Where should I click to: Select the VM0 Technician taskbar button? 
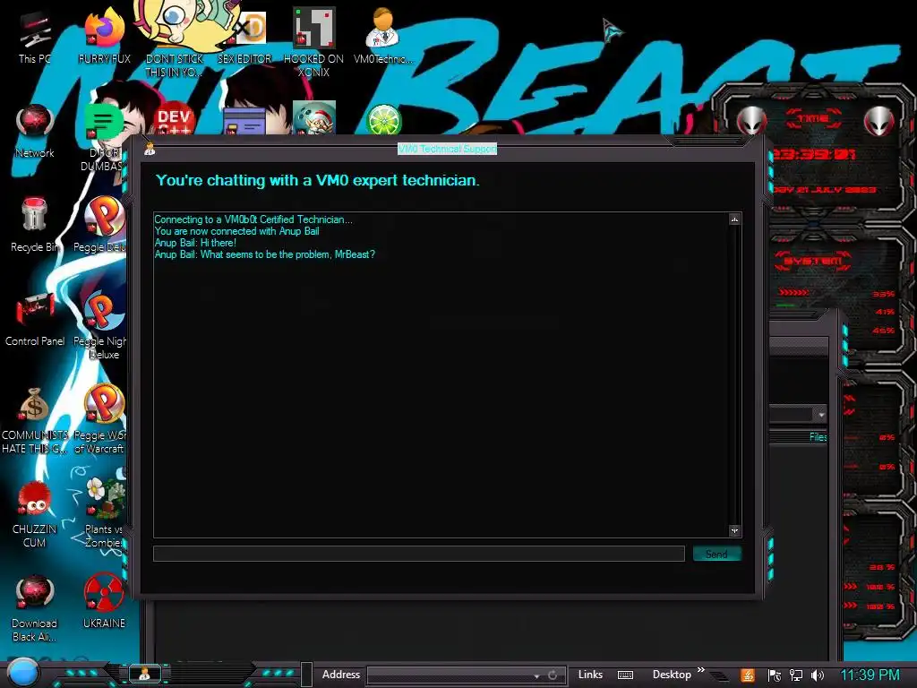click(144, 674)
